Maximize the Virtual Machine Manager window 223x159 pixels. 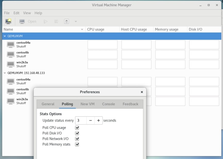(209, 5)
